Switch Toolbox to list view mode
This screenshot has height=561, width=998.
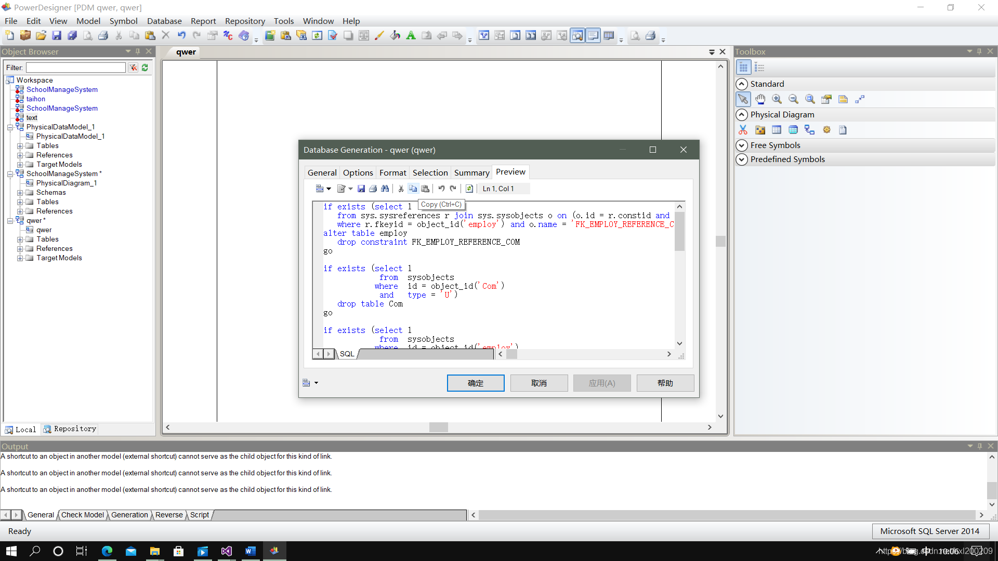click(759, 68)
